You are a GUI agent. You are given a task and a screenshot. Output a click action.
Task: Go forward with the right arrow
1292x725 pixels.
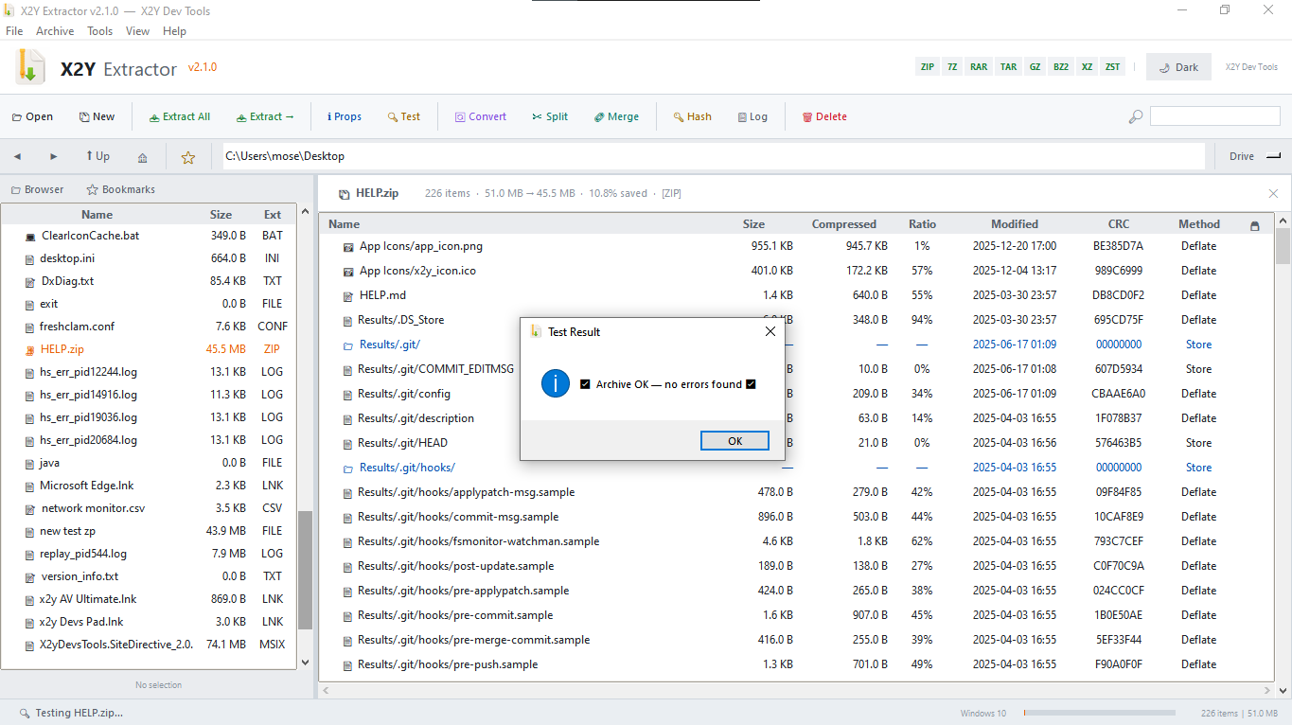(54, 156)
